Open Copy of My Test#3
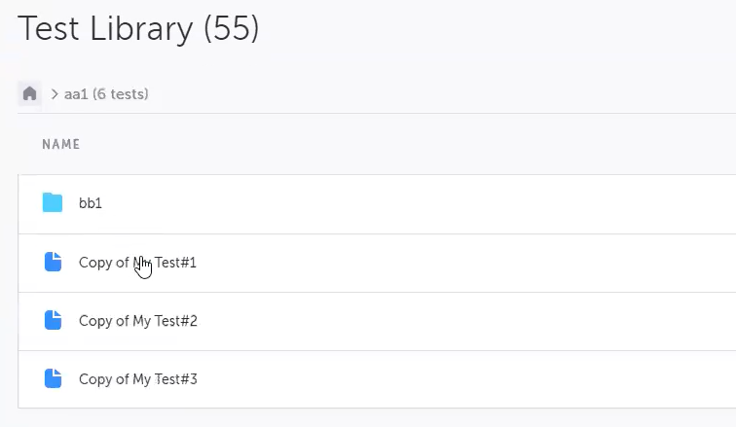736x427 pixels. (x=138, y=379)
